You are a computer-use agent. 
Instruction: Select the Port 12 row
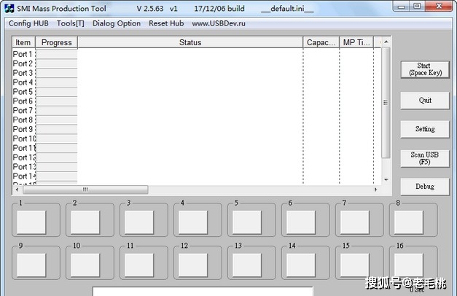pos(197,157)
